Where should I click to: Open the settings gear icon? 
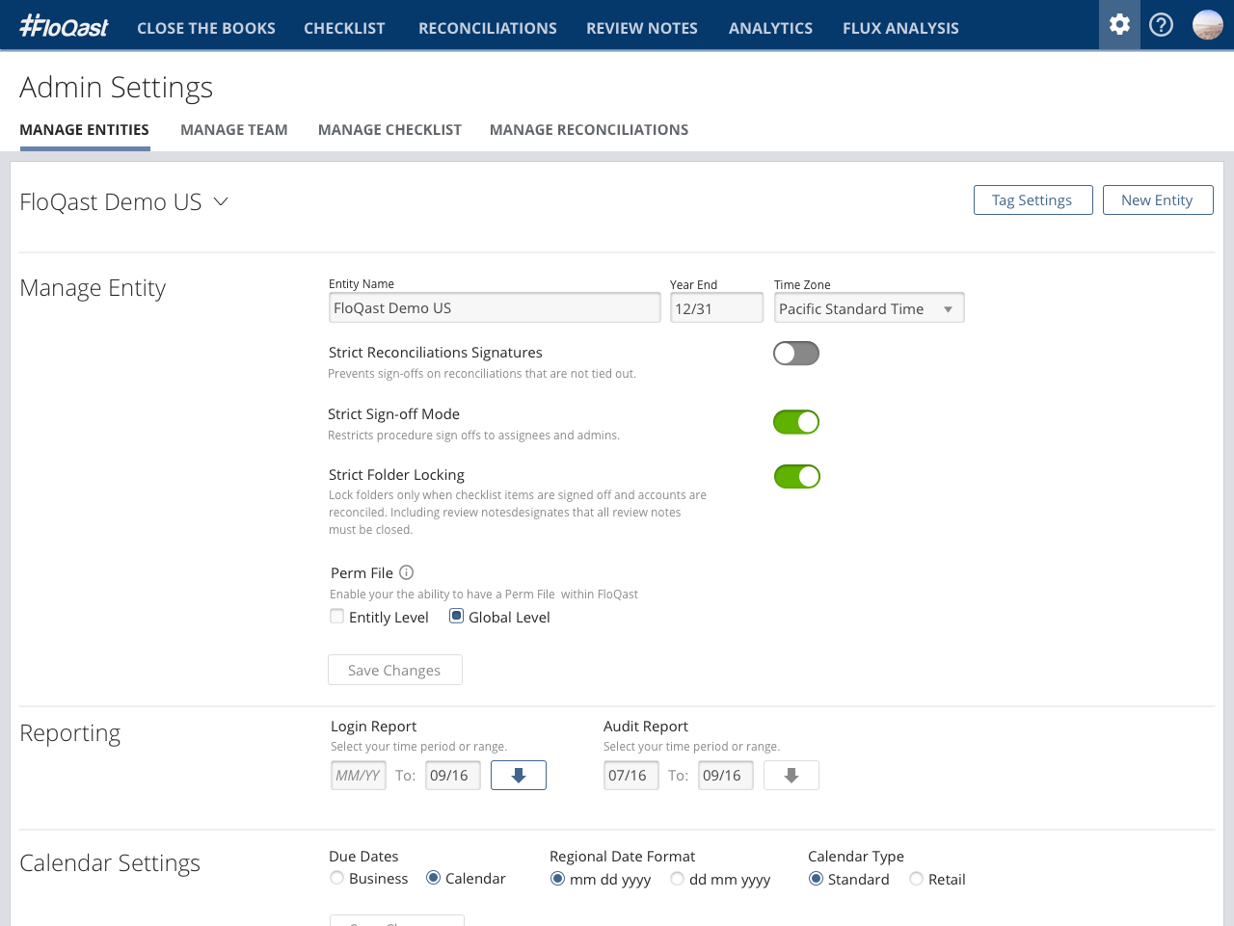[x=1119, y=25]
